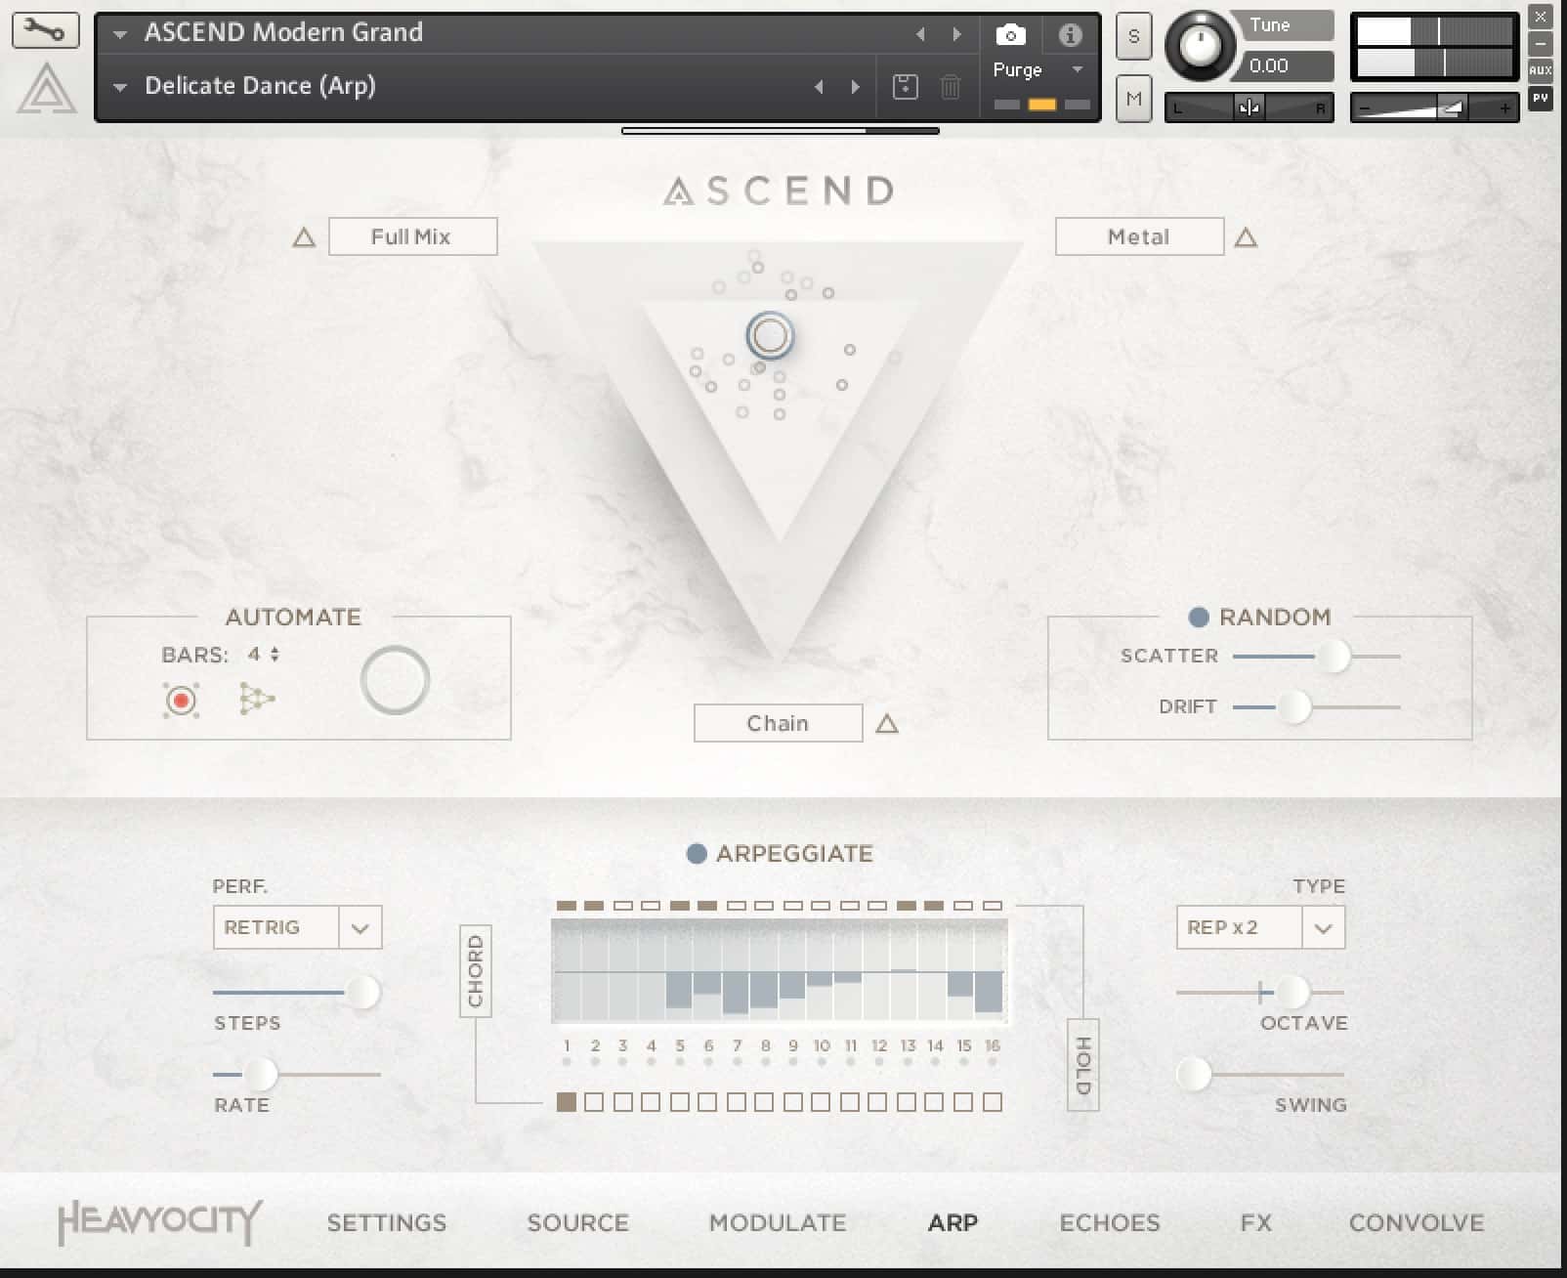Select the previous instrument with the left arrow
The image size is (1567, 1278).
tap(919, 34)
